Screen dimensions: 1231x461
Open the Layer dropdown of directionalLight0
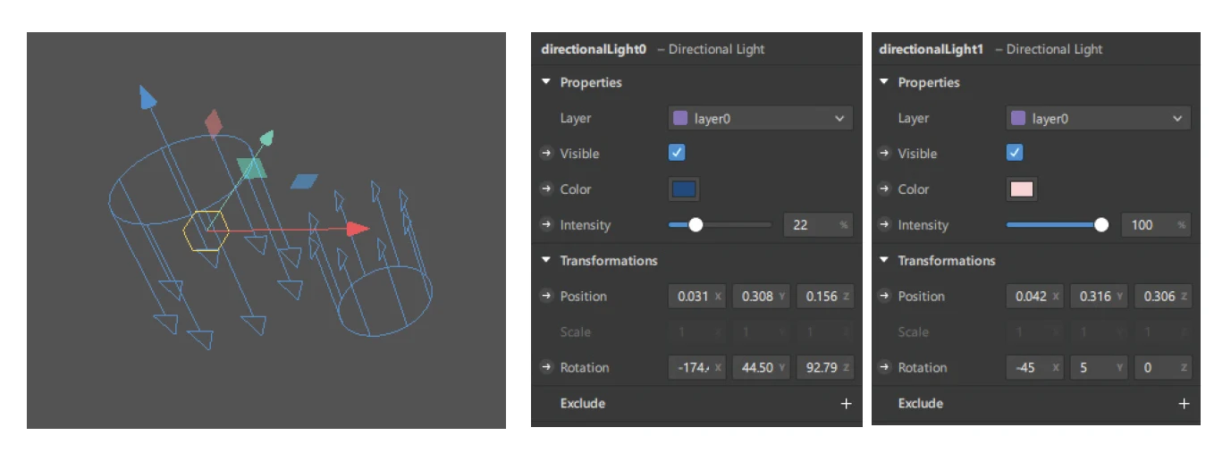click(x=760, y=118)
